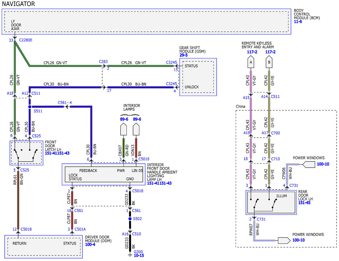Select C5018 connector label beside pin 1

144,159
